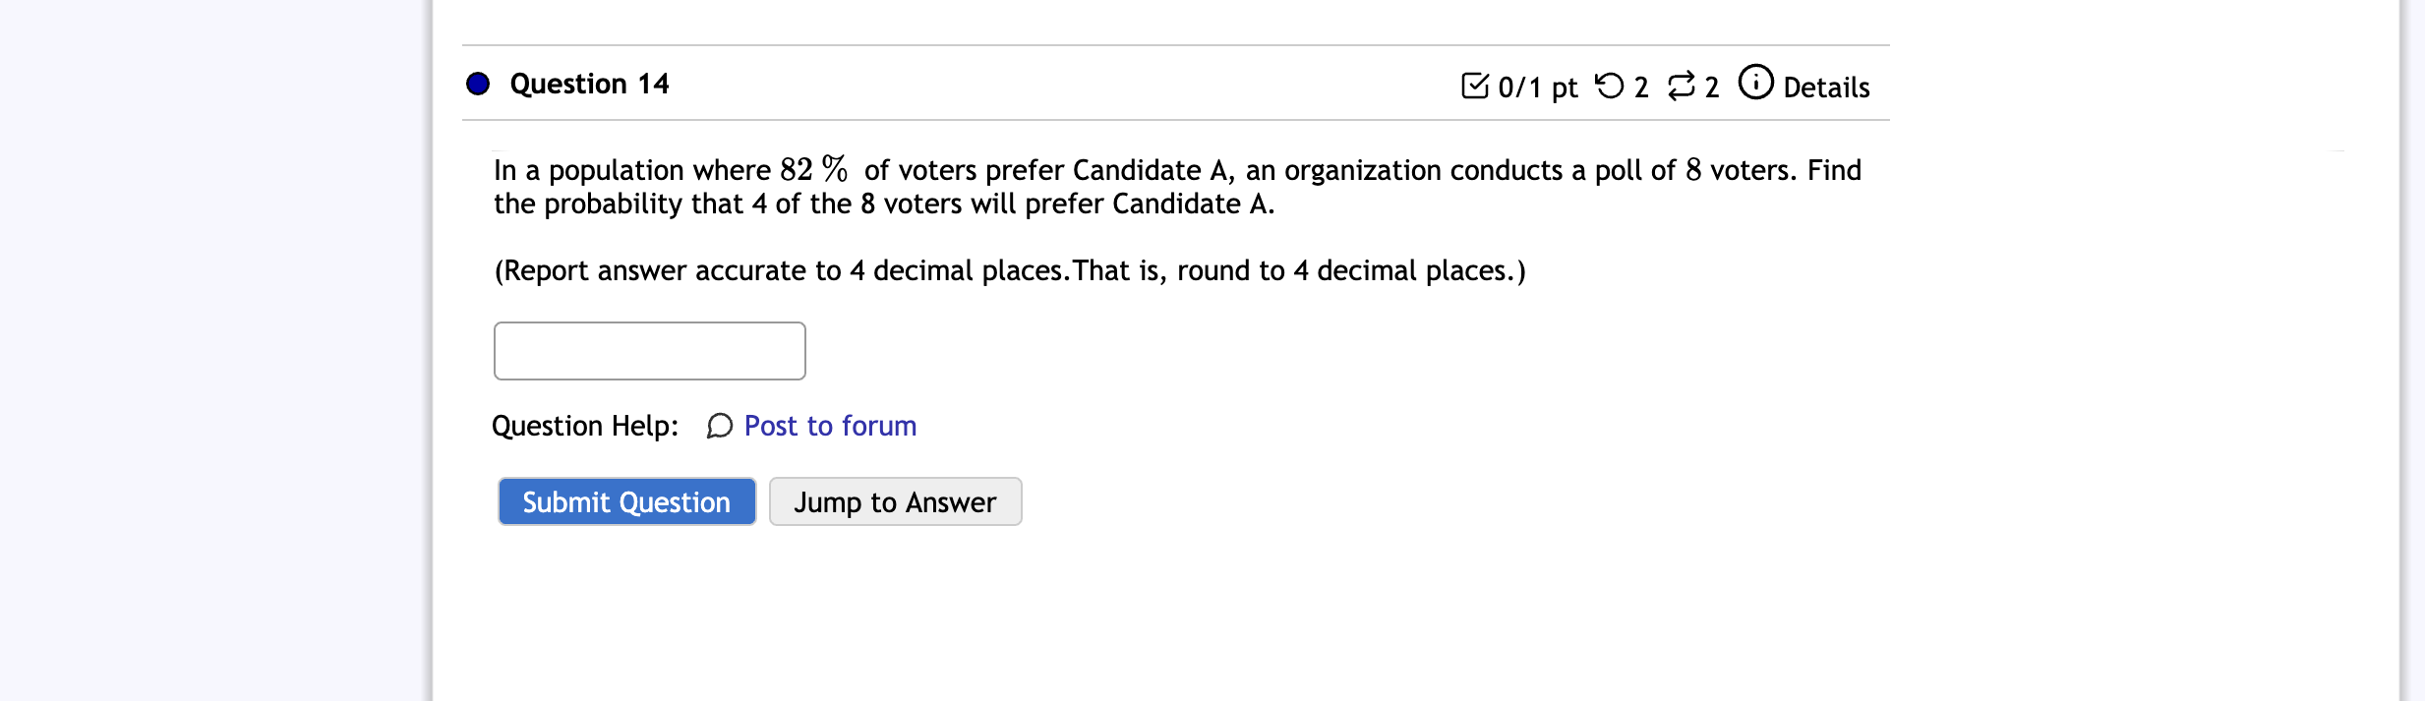Click the 0/1 pt score text
Screen dimensions: 2425x701
[x=1537, y=88]
